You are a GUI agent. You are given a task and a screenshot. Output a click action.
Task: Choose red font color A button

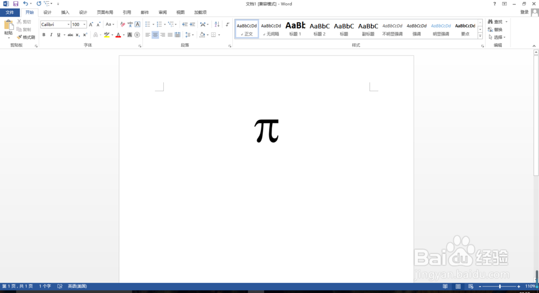[x=118, y=35]
